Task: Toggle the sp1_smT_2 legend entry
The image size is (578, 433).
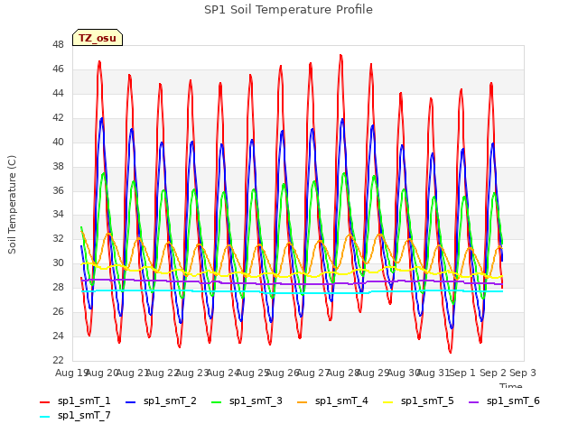Action: (161, 401)
